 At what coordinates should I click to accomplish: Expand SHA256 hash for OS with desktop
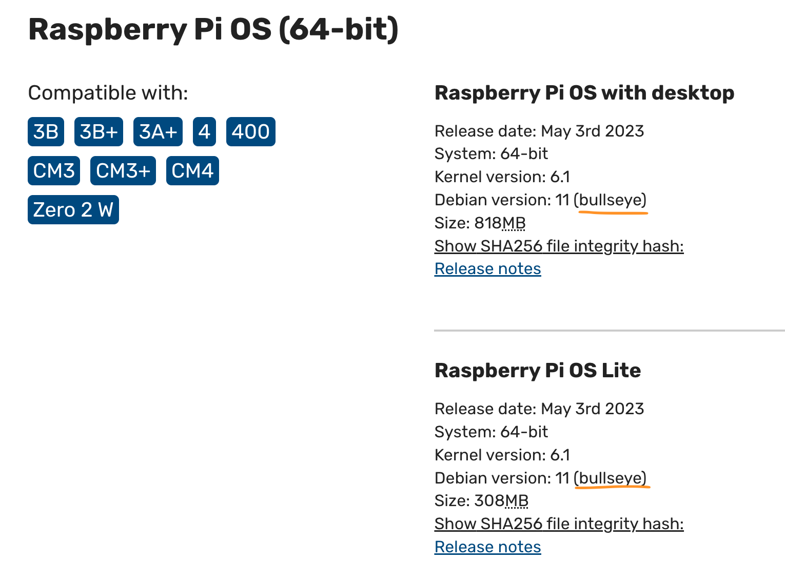coord(559,246)
